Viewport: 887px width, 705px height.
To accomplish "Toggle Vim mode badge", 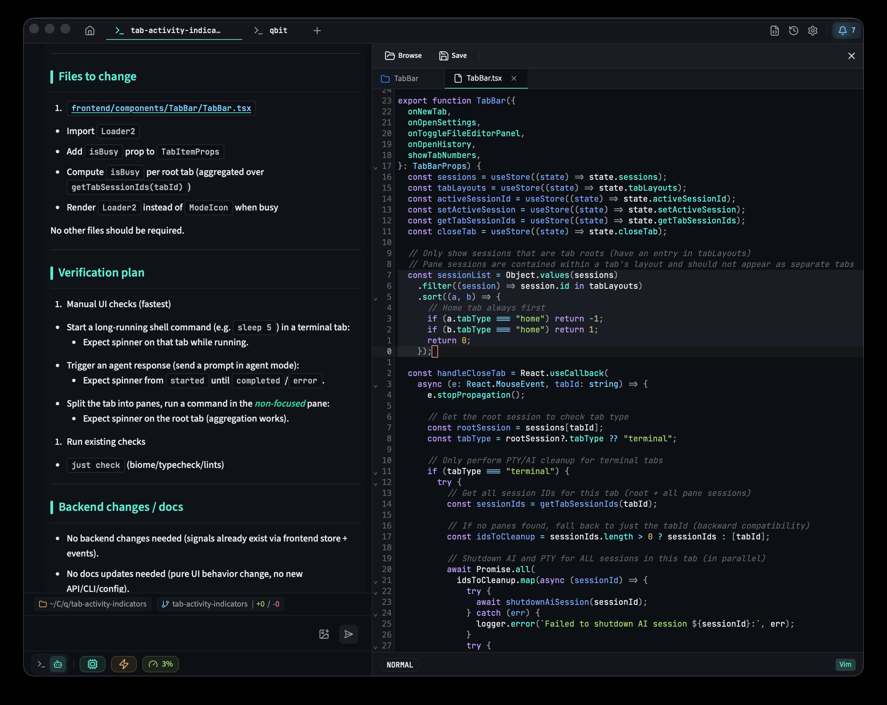I will click(845, 664).
